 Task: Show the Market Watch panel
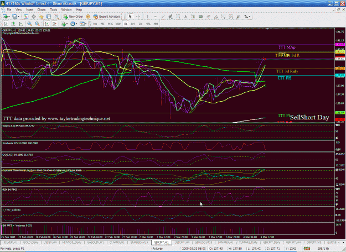tap(26, 17)
